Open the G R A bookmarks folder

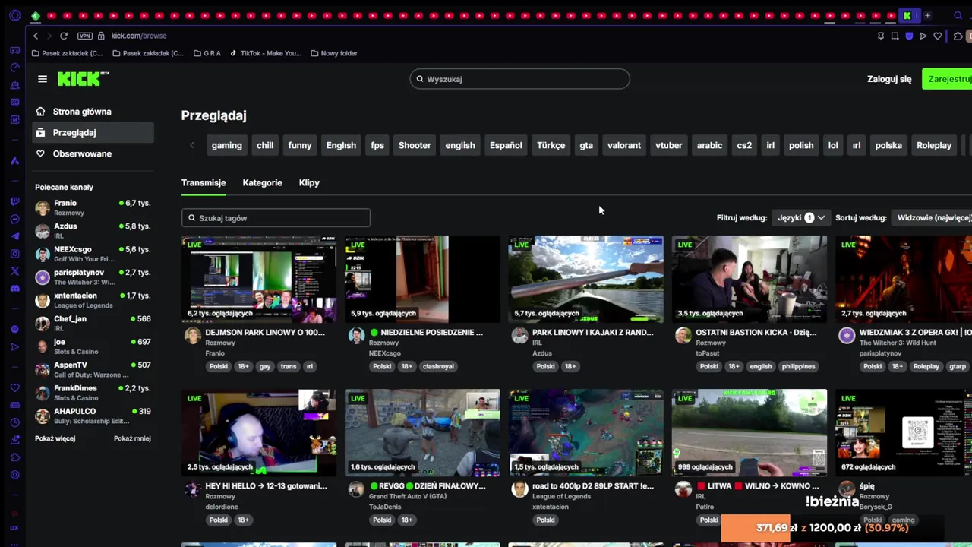[207, 53]
